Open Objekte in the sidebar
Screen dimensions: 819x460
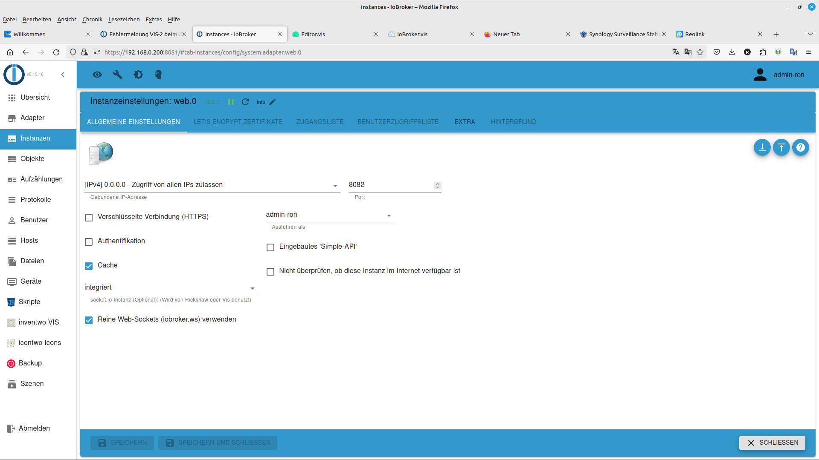coord(32,159)
